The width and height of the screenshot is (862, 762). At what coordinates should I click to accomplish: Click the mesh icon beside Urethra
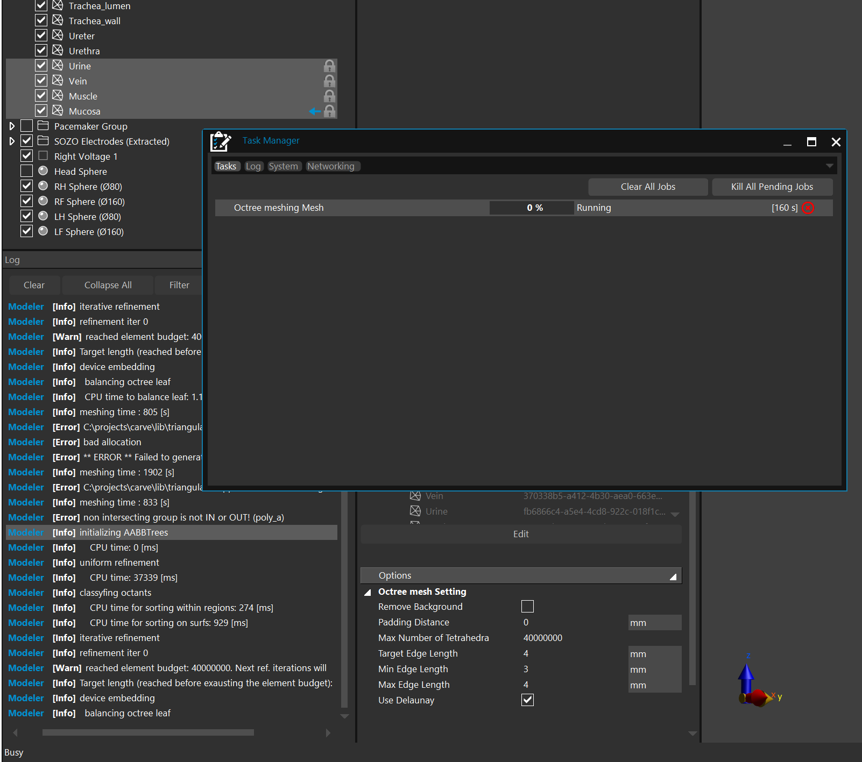click(58, 51)
